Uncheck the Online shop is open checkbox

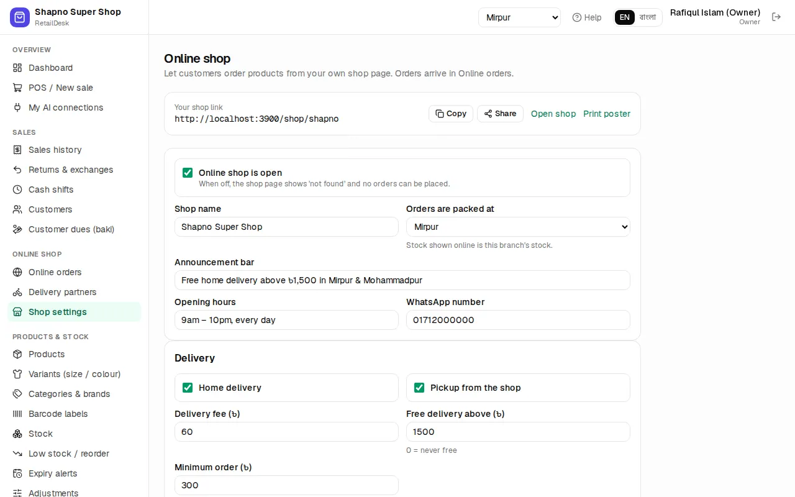click(x=188, y=173)
